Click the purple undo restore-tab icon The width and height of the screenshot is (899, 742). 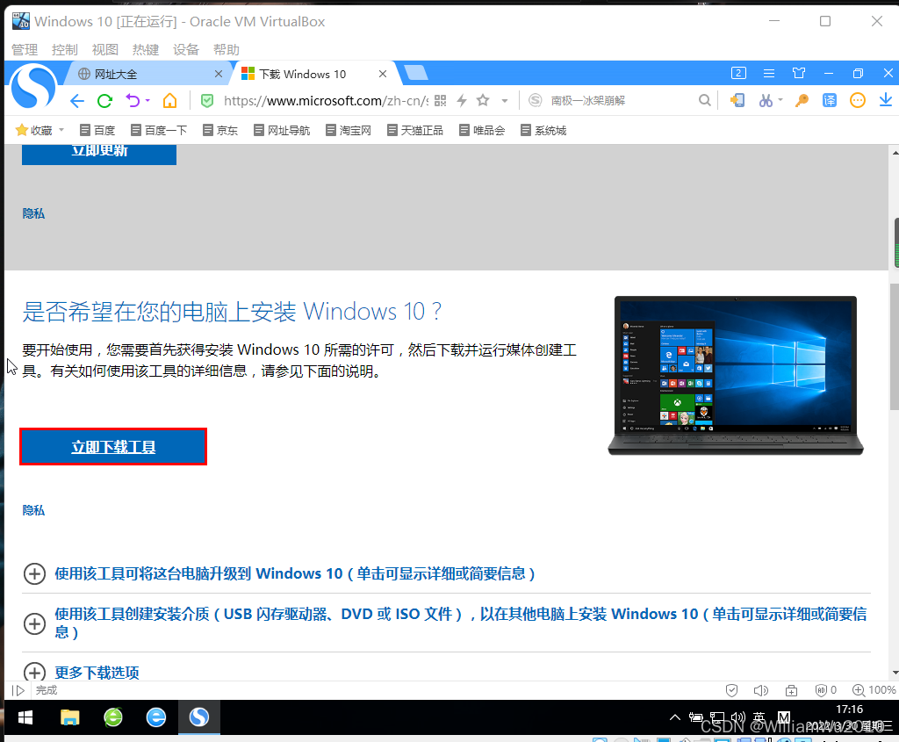(x=133, y=101)
